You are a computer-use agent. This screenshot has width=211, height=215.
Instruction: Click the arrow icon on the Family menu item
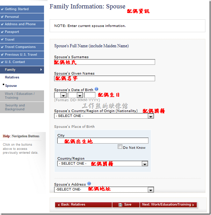click(x=41, y=70)
